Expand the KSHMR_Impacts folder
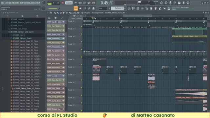Viewport: 210px width, 118px height. coord(18,19)
